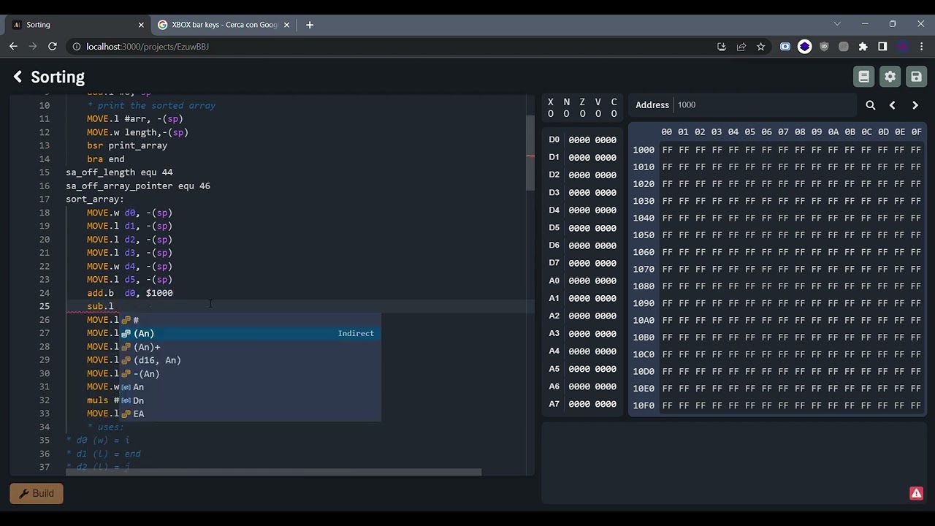Click the Build button

(37, 493)
